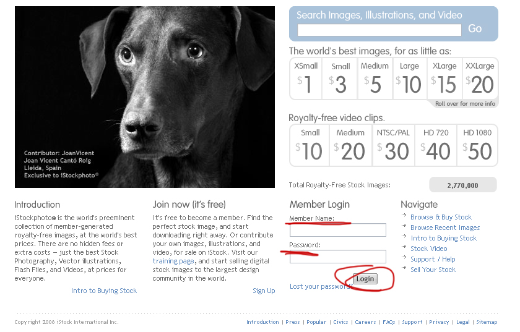Select the Small $10 video clip price
The height and width of the screenshot is (332, 520).
tap(310, 145)
